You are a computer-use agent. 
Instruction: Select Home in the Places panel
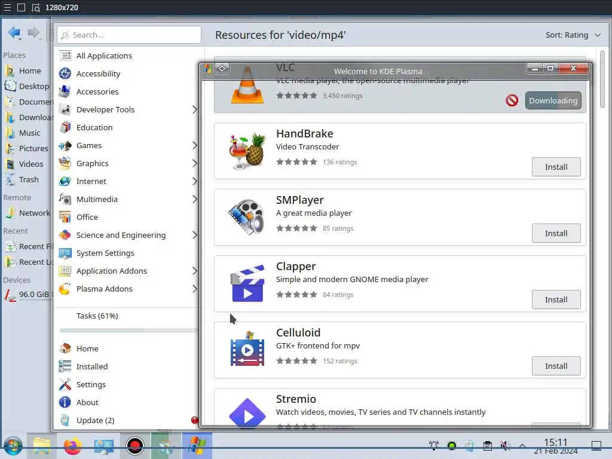[26, 71]
